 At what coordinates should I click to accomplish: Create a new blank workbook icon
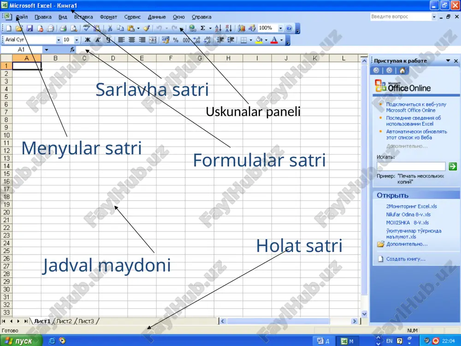(8, 28)
